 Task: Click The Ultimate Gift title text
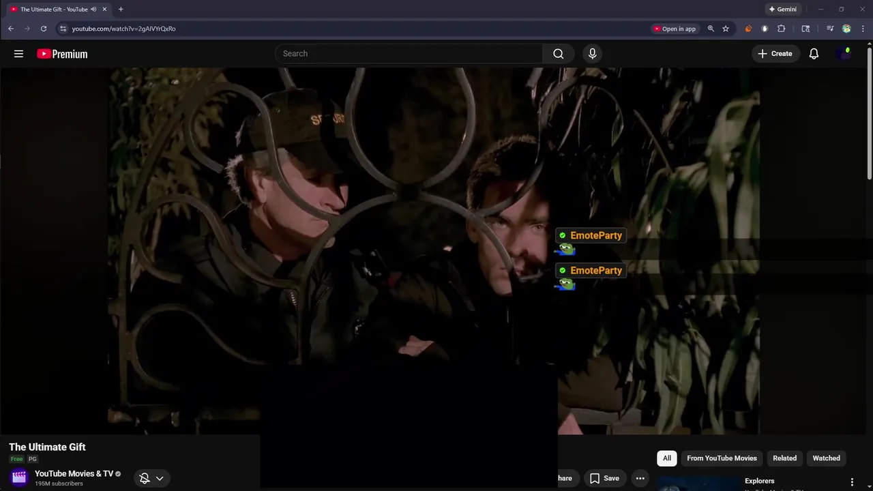coord(47,447)
